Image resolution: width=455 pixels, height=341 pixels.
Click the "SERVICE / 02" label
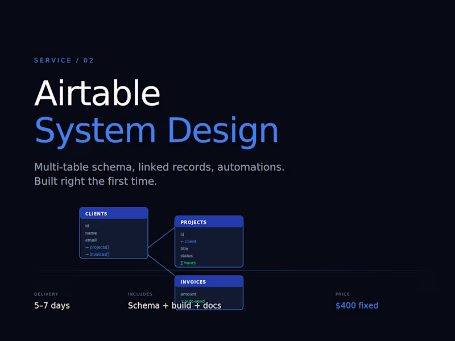click(64, 60)
